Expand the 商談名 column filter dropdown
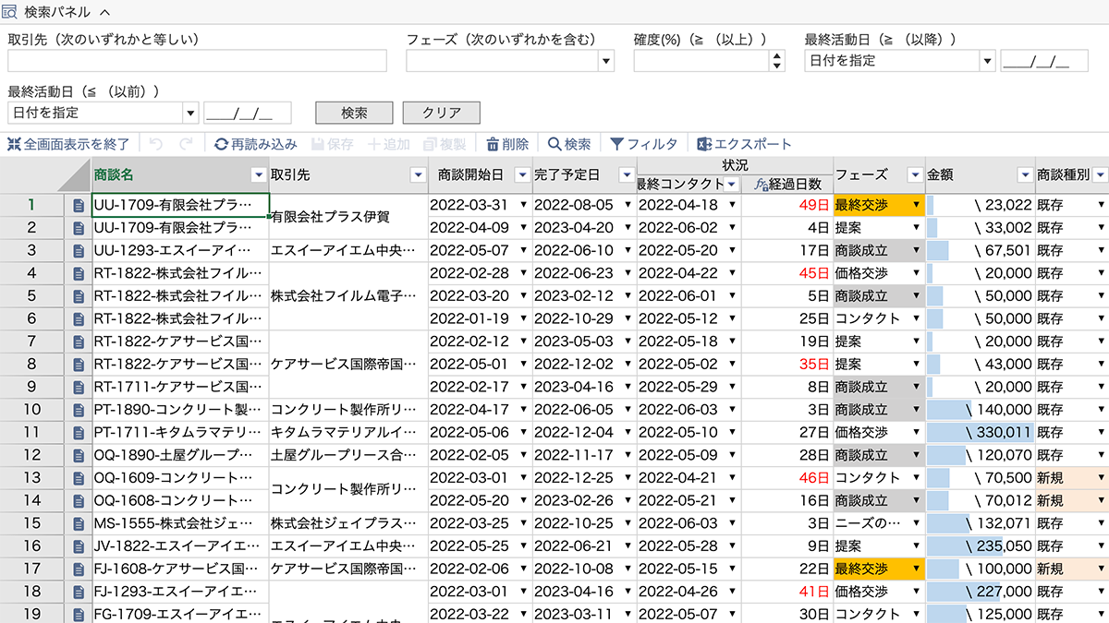 (258, 174)
